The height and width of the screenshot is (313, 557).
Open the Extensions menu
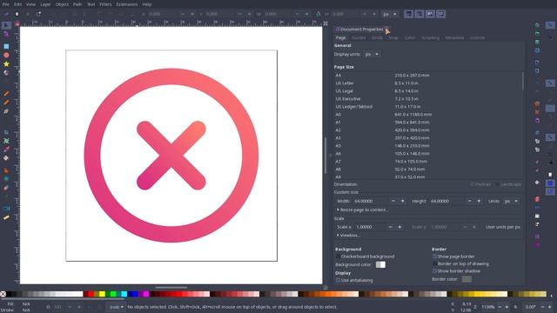coord(127,4)
